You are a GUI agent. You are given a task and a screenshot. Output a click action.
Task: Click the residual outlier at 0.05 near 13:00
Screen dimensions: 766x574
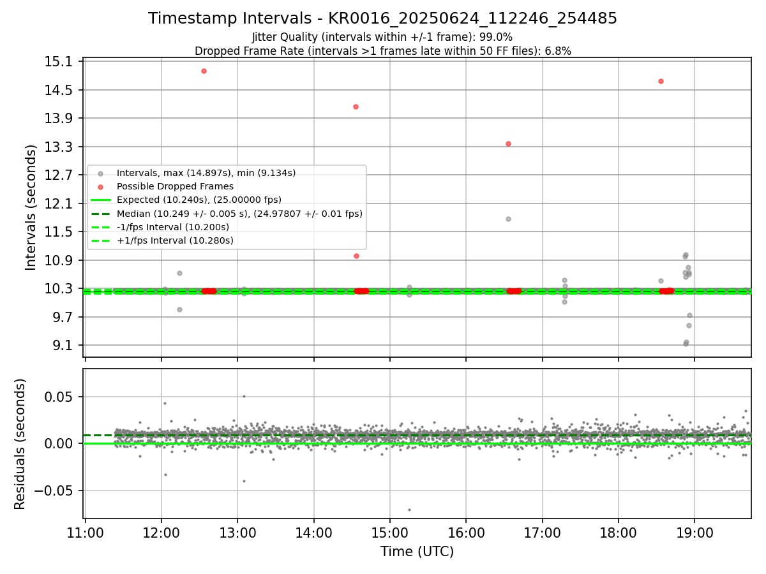click(244, 396)
